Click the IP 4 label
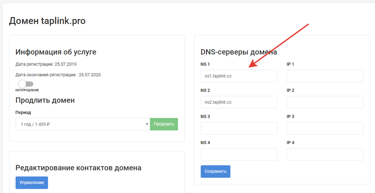 (290, 143)
